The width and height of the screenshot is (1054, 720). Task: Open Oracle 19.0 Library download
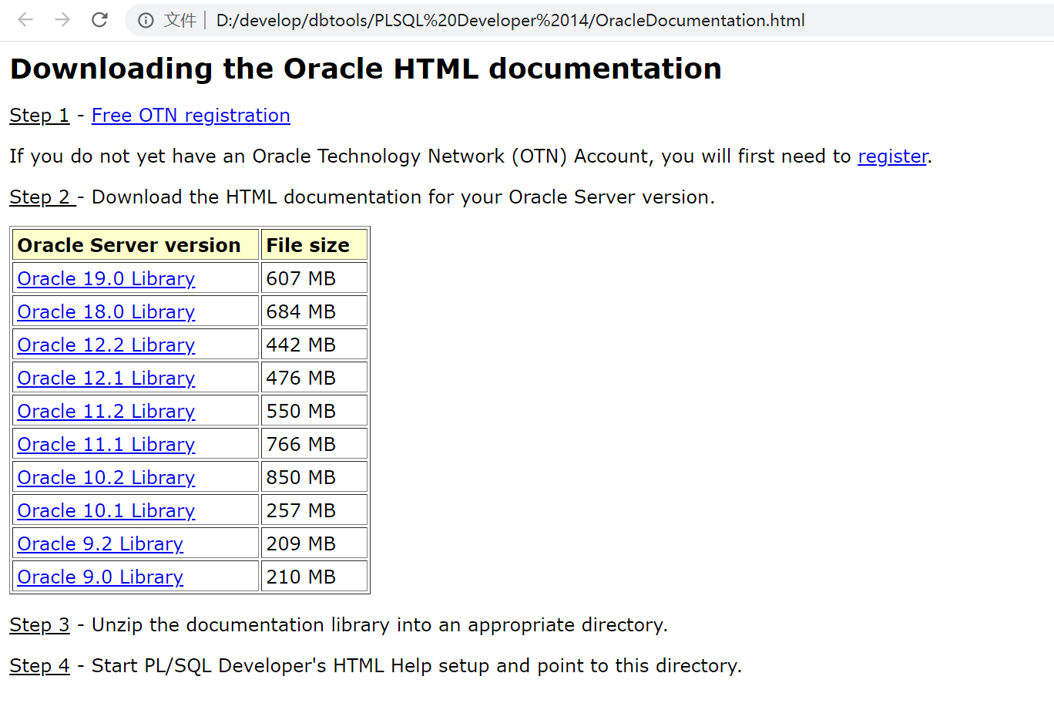point(106,278)
